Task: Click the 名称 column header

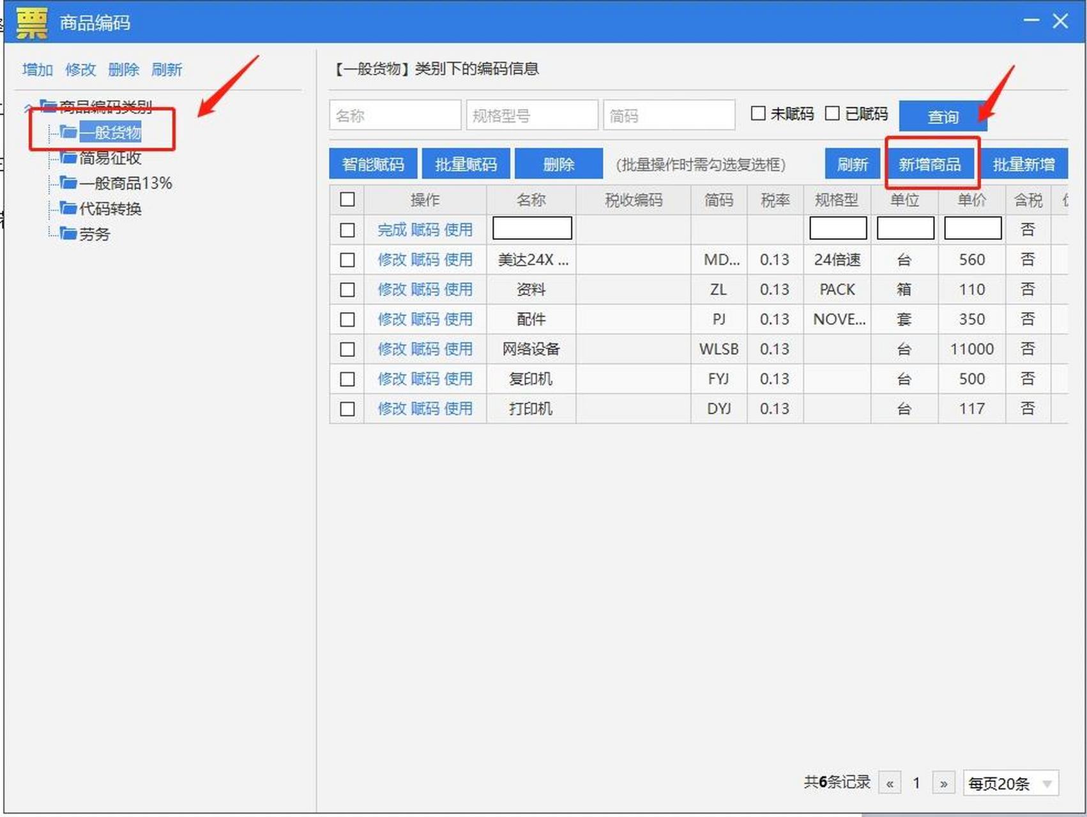Action: click(531, 200)
